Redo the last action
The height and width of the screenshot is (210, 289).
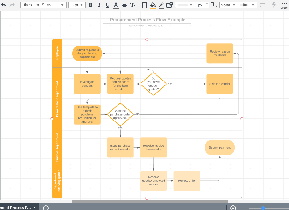[12, 4]
